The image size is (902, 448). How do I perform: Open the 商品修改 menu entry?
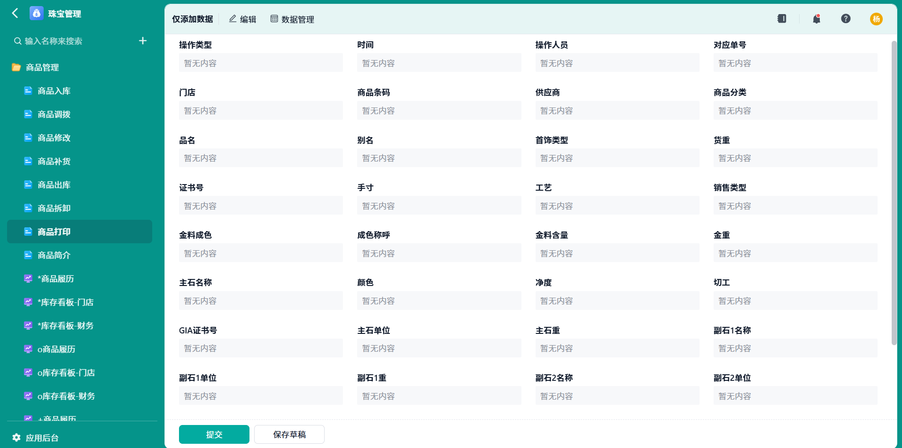click(x=80, y=138)
